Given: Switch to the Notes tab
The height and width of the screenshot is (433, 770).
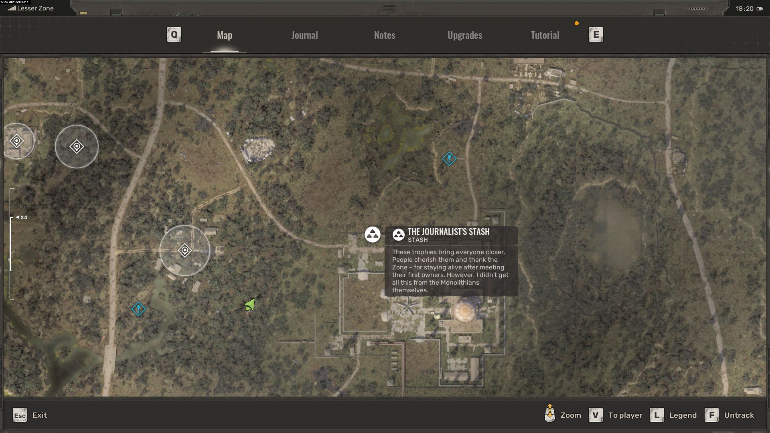Looking at the screenshot, I should click(384, 35).
